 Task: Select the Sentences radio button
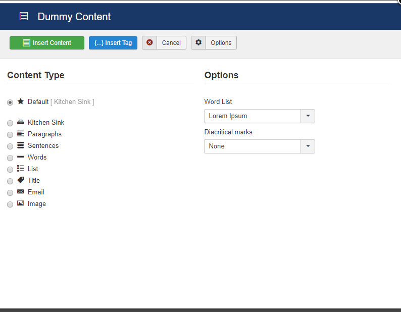(x=10, y=146)
